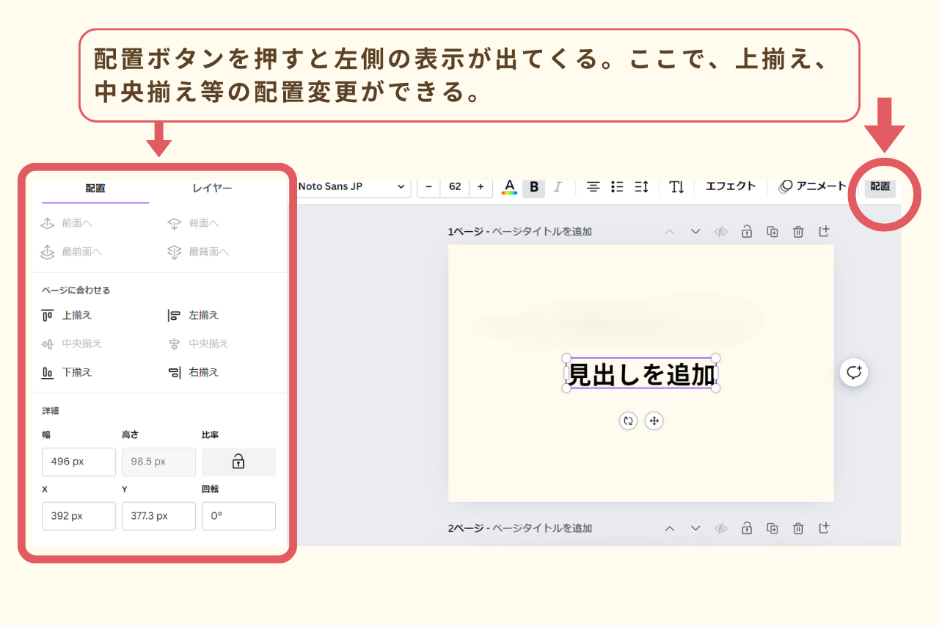Viewport: 939px width, 626px height.
Task: Duplicate page 1
Action: pos(772,232)
